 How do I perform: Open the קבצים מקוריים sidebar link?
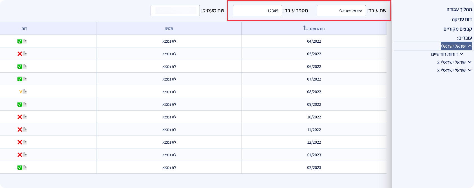(457, 29)
